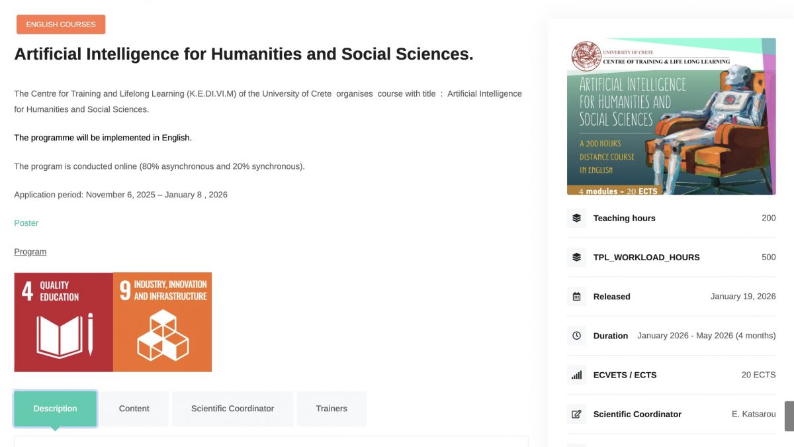Select the Scientific Coordinator tab
The image size is (794, 447).
click(232, 409)
